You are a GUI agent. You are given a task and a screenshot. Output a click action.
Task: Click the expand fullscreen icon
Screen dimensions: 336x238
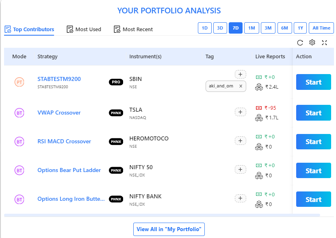pos(324,42)
